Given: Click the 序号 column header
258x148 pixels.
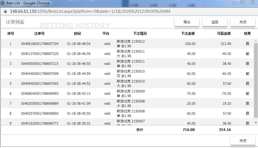Looking at the screenshot, I should pyautogui.click(x=11, y=34).
